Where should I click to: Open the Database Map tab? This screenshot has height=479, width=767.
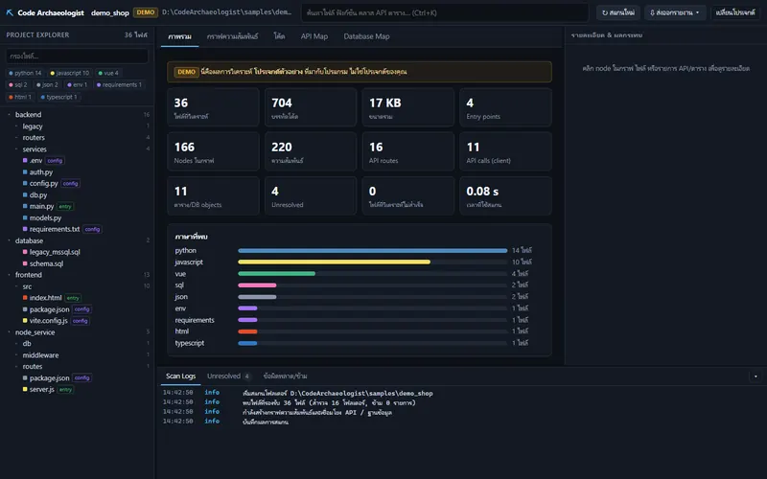(x=366, y=36)
